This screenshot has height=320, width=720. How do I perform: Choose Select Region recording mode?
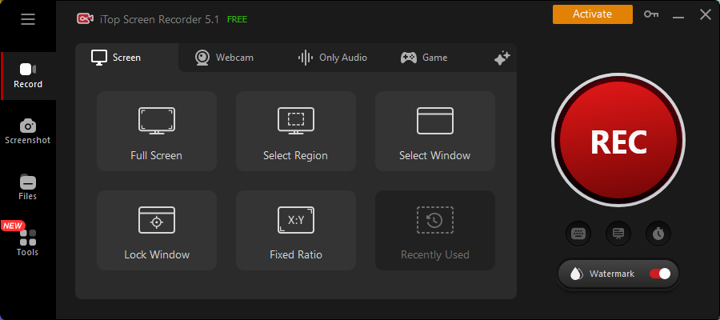click(x=296, y=131)
